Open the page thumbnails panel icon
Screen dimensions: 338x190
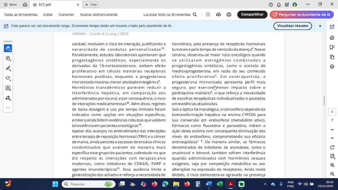click(332, 57)
